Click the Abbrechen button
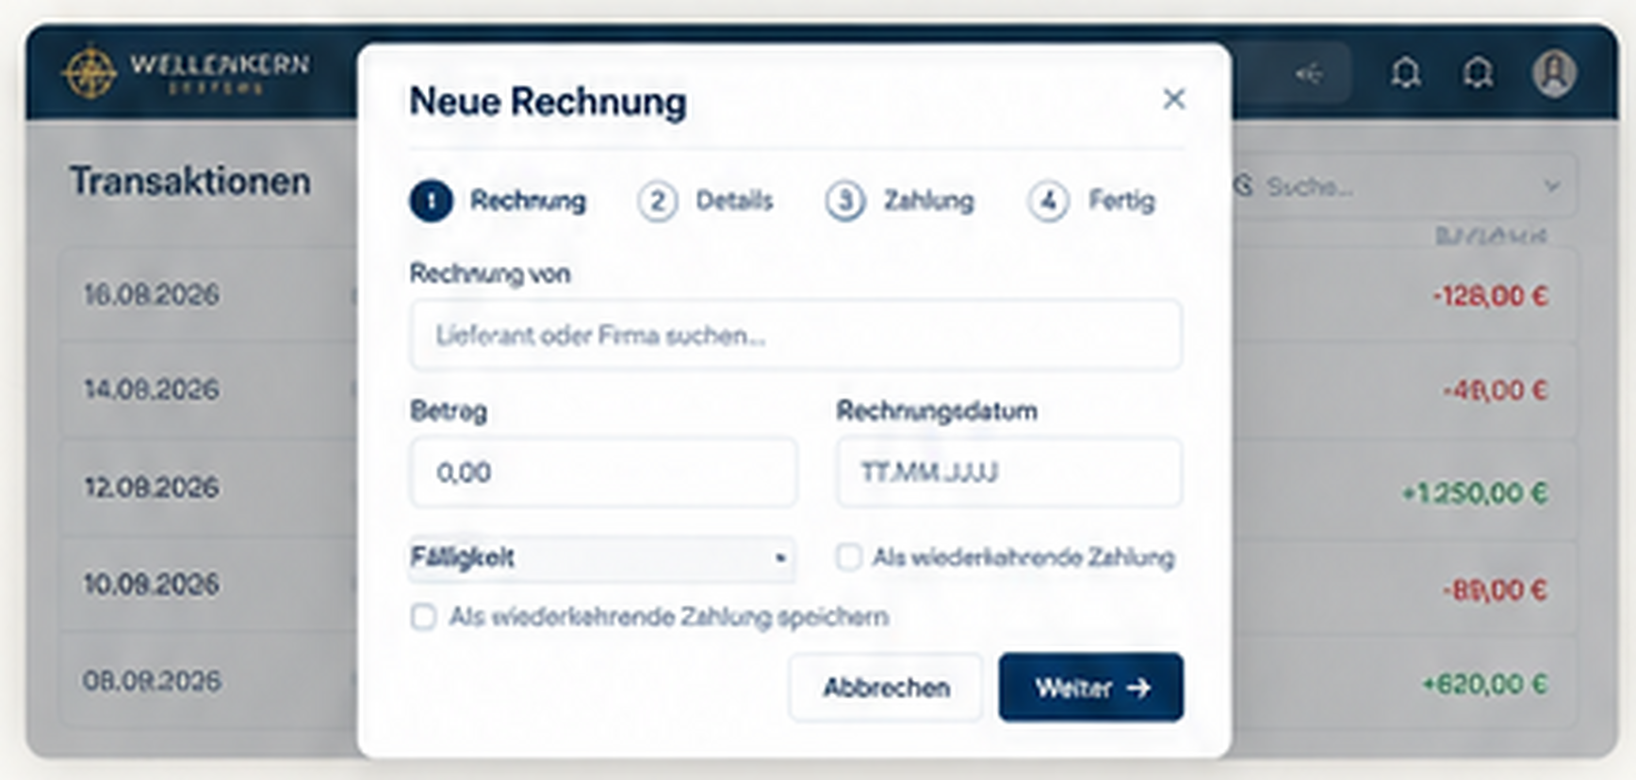Viewport: 1636px width, 780px height. click(886, 688)
